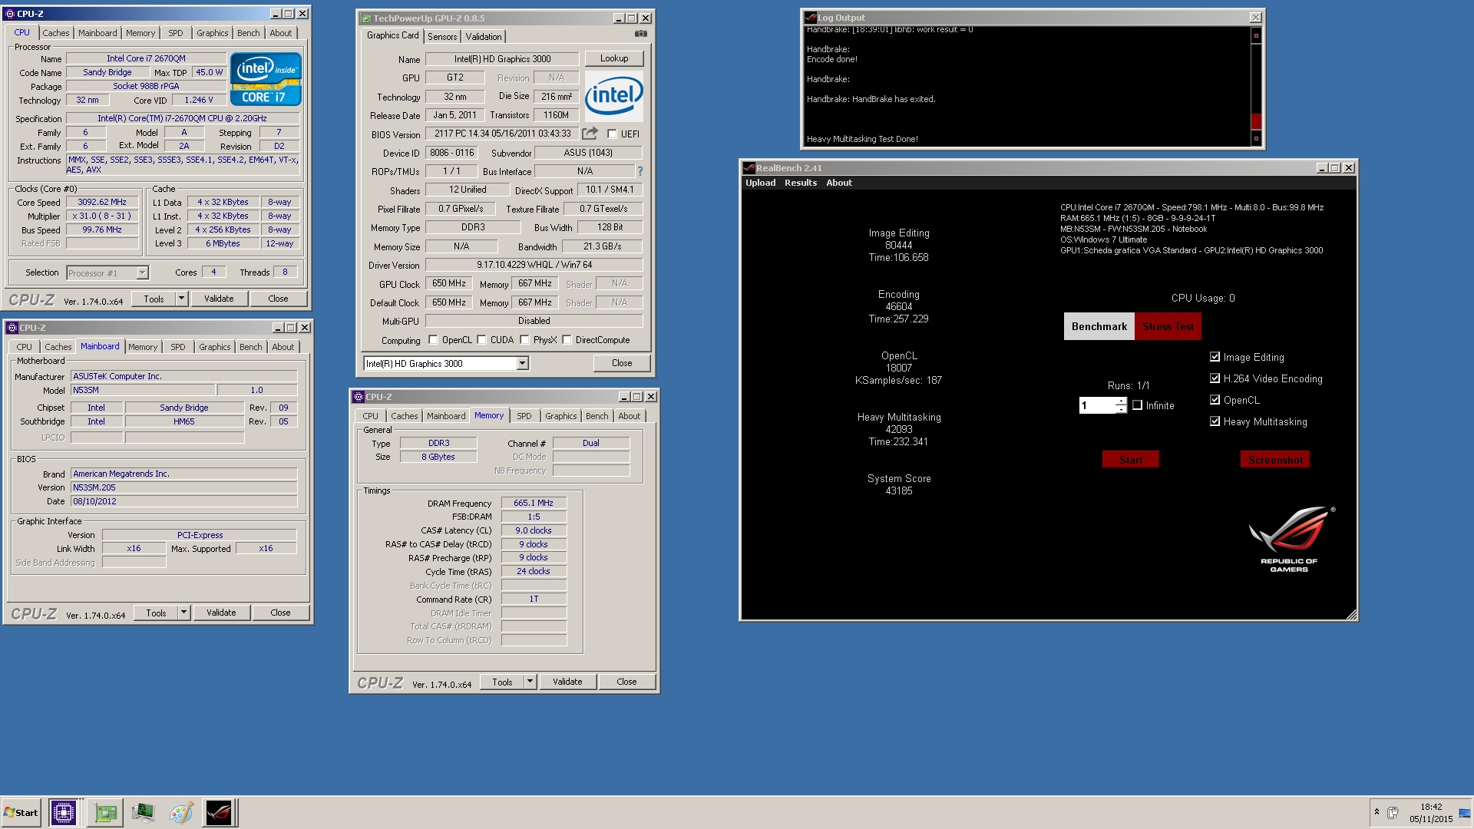Select the Benchmark mode button

pyautogui.click(x=1099, y=326)
